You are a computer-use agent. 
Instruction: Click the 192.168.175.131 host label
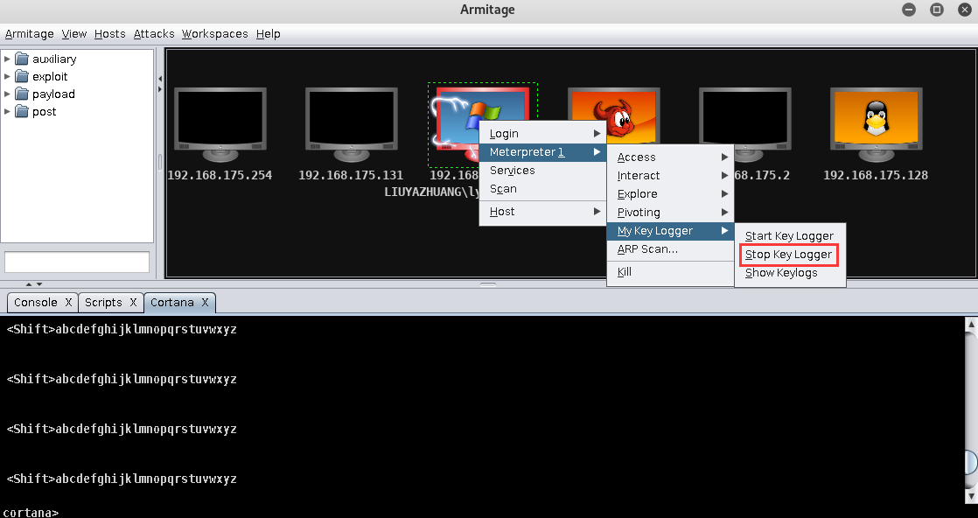click(351, 175)
